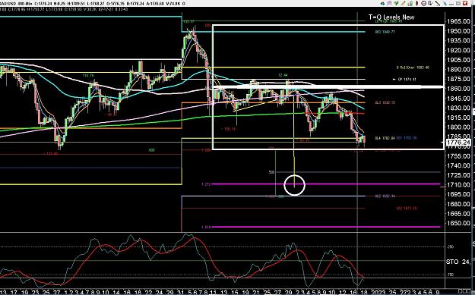Click the RS2 1673.29 level label
The width and height of the screenshot is (475, 295).
tap(407, 209)
